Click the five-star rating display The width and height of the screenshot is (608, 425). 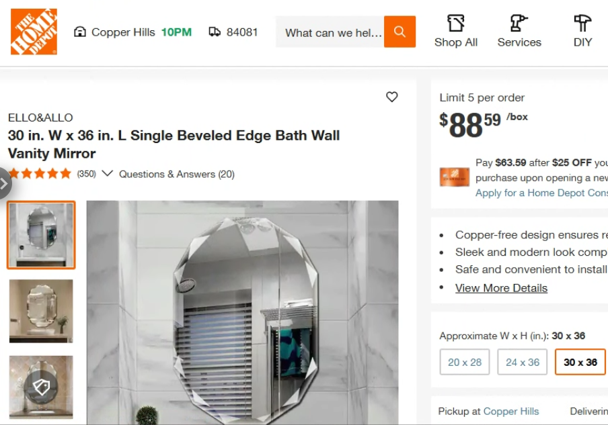pos(40,174)
